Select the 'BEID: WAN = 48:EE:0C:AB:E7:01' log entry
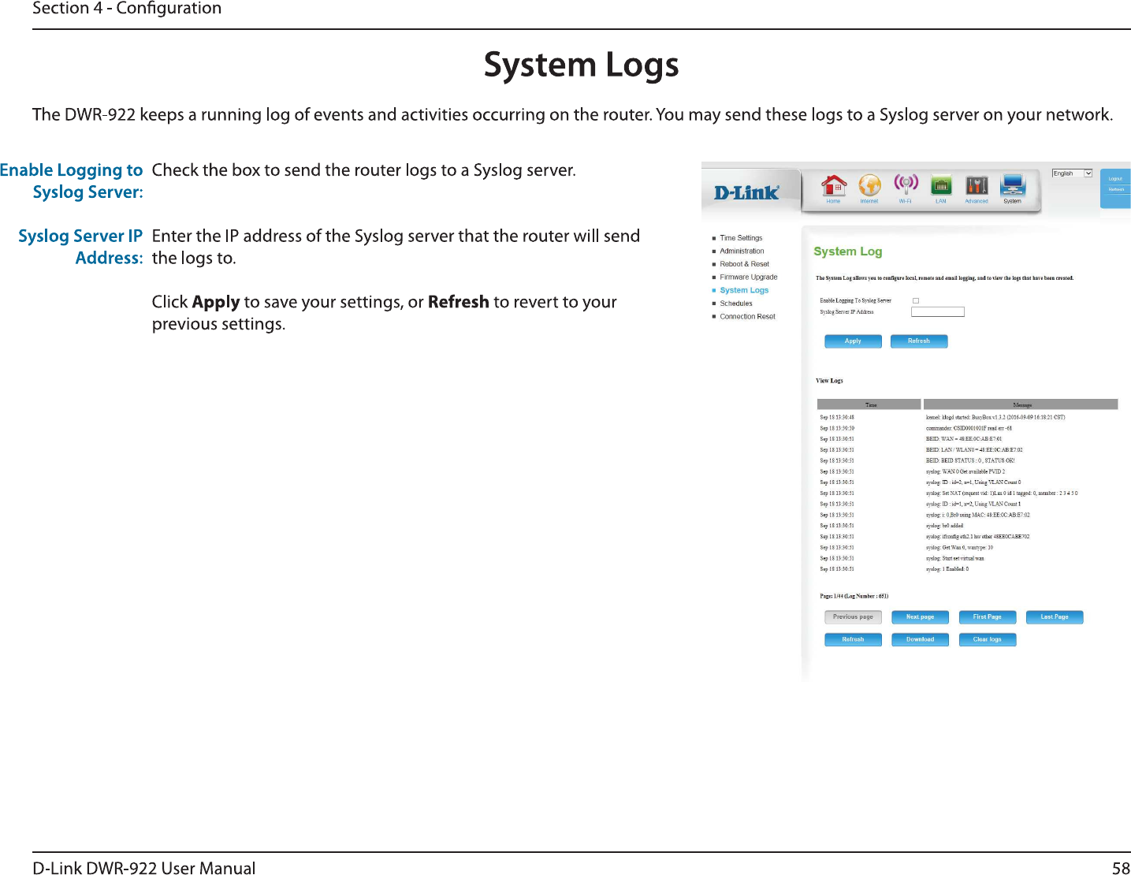The image size is (1131, 875). coord(964,439)
